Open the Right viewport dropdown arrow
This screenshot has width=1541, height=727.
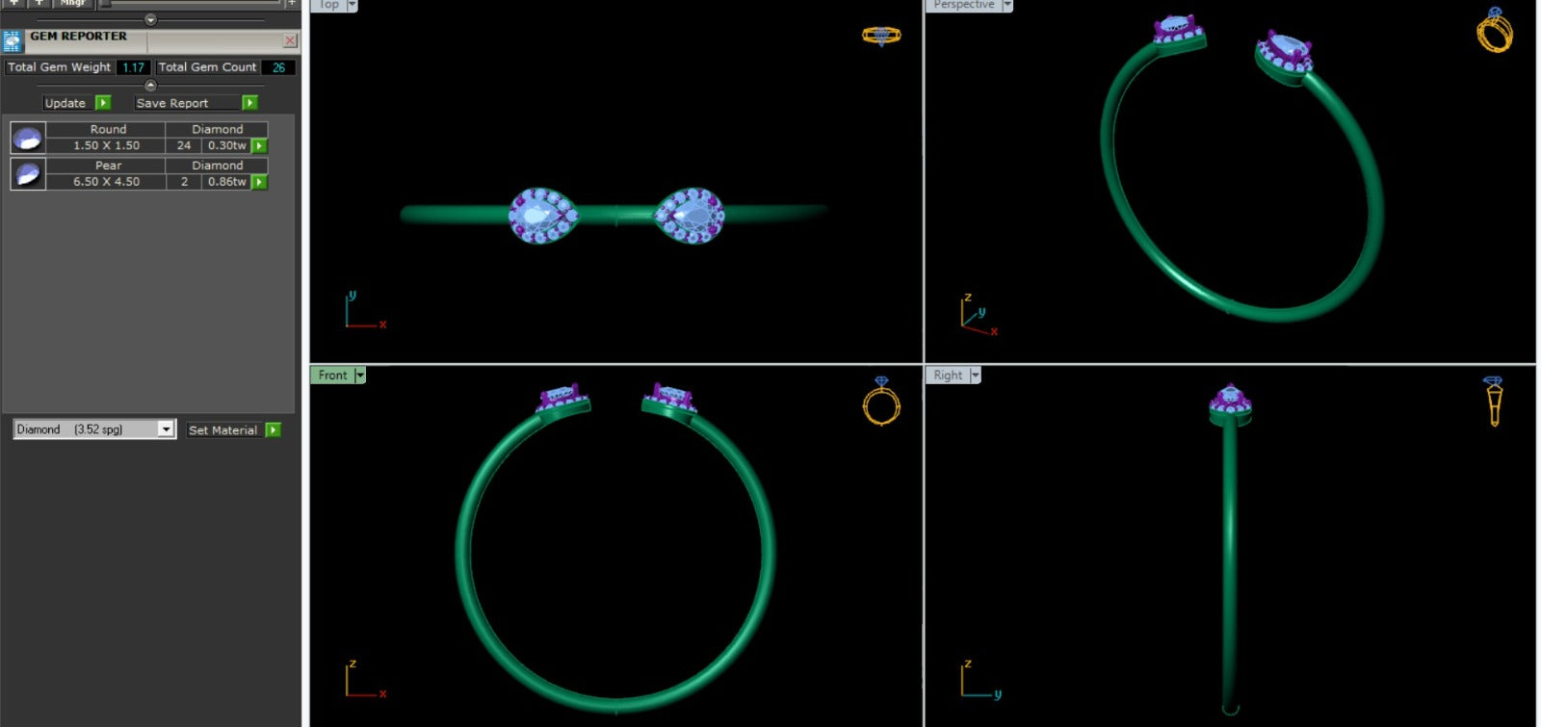975,376
